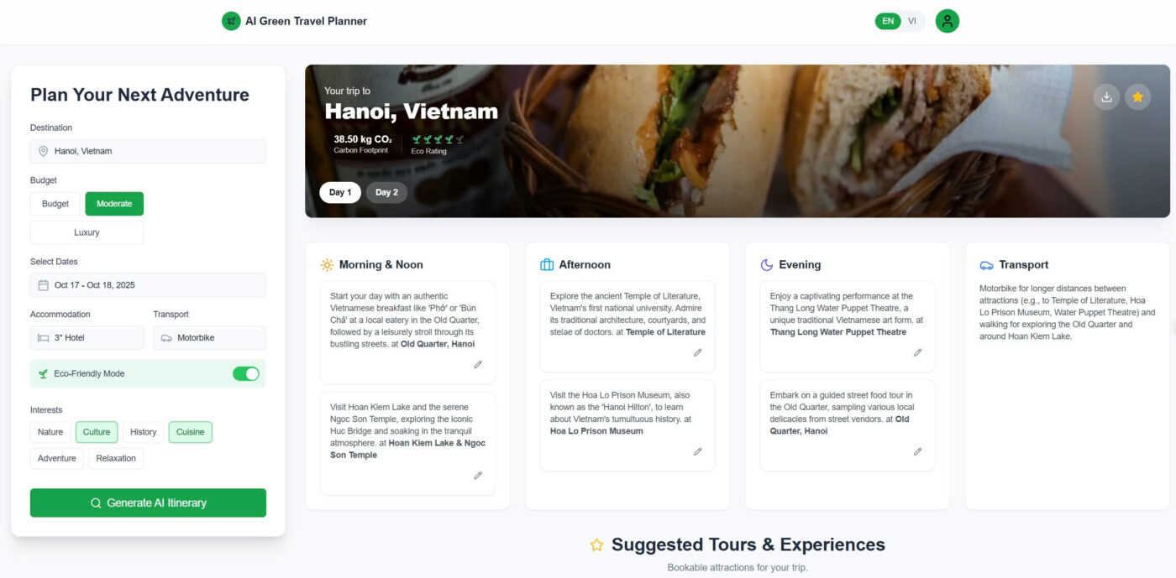Select the Nature interest chip
The width and height of the screenshot is (1176, 578).
point(50,432)
